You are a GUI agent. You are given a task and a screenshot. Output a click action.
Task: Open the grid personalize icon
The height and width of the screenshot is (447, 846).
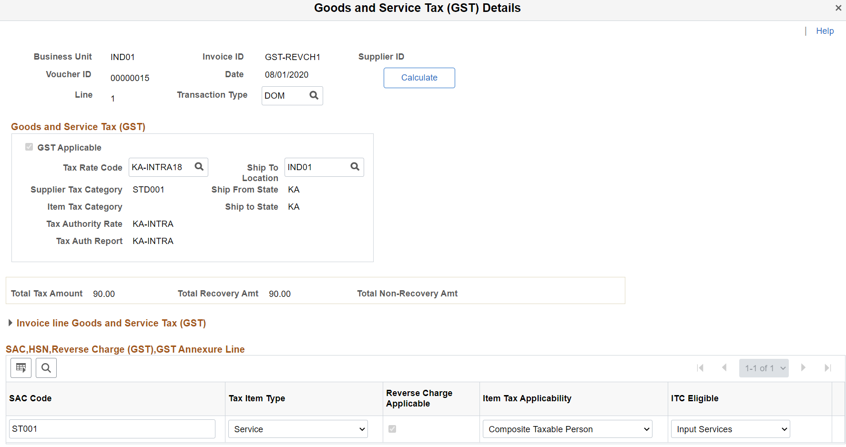pos(20,367)
